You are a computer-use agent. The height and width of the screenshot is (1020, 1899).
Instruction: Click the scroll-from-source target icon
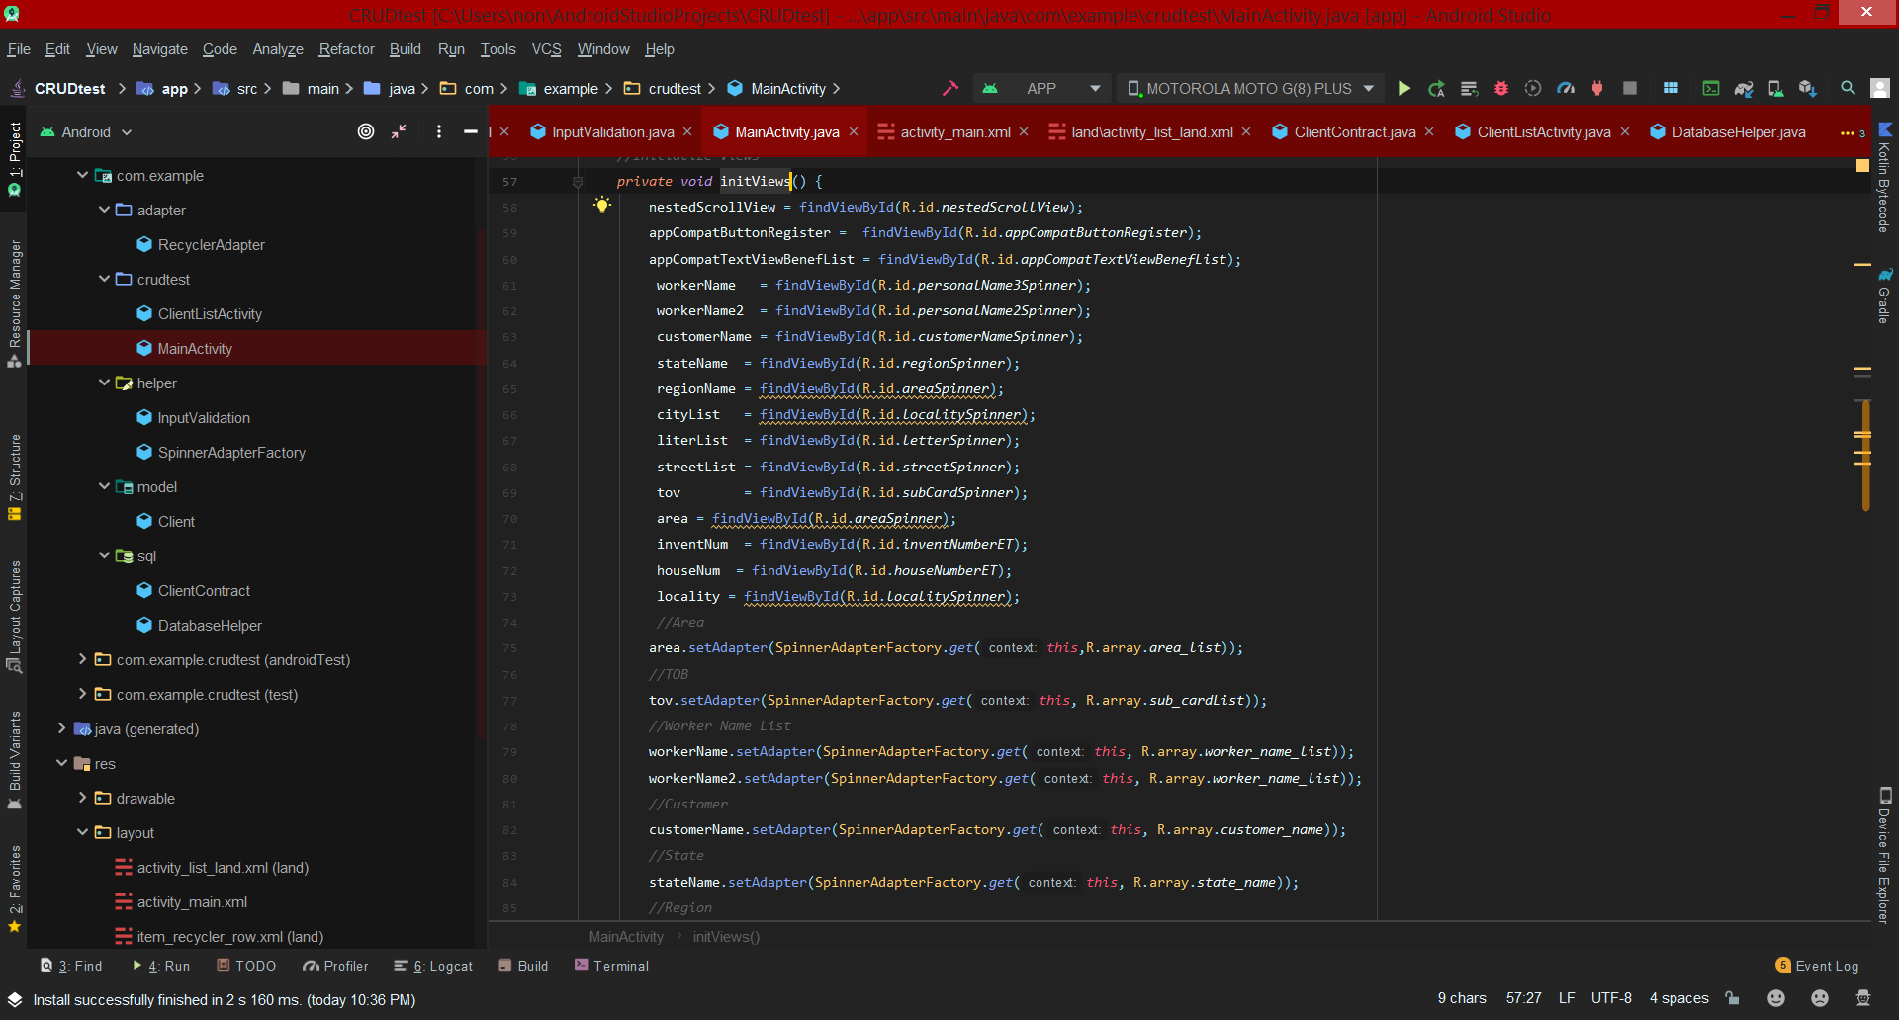pyautogui.click(x=366, y=131)
